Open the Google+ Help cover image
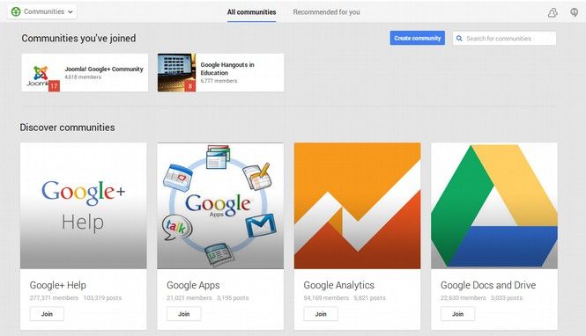 [x=84, y=206]
